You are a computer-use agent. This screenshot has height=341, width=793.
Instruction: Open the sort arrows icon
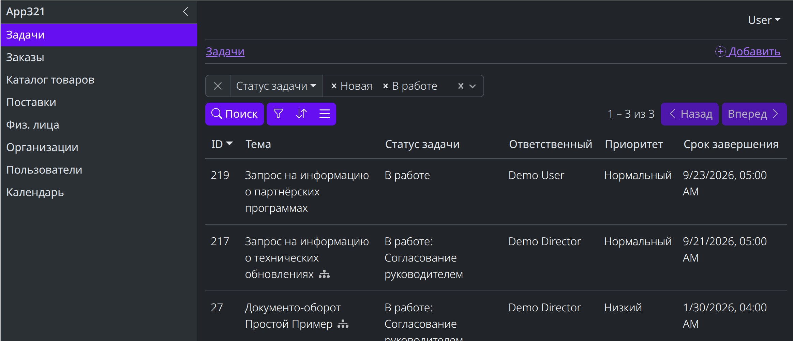pos(301,114)
